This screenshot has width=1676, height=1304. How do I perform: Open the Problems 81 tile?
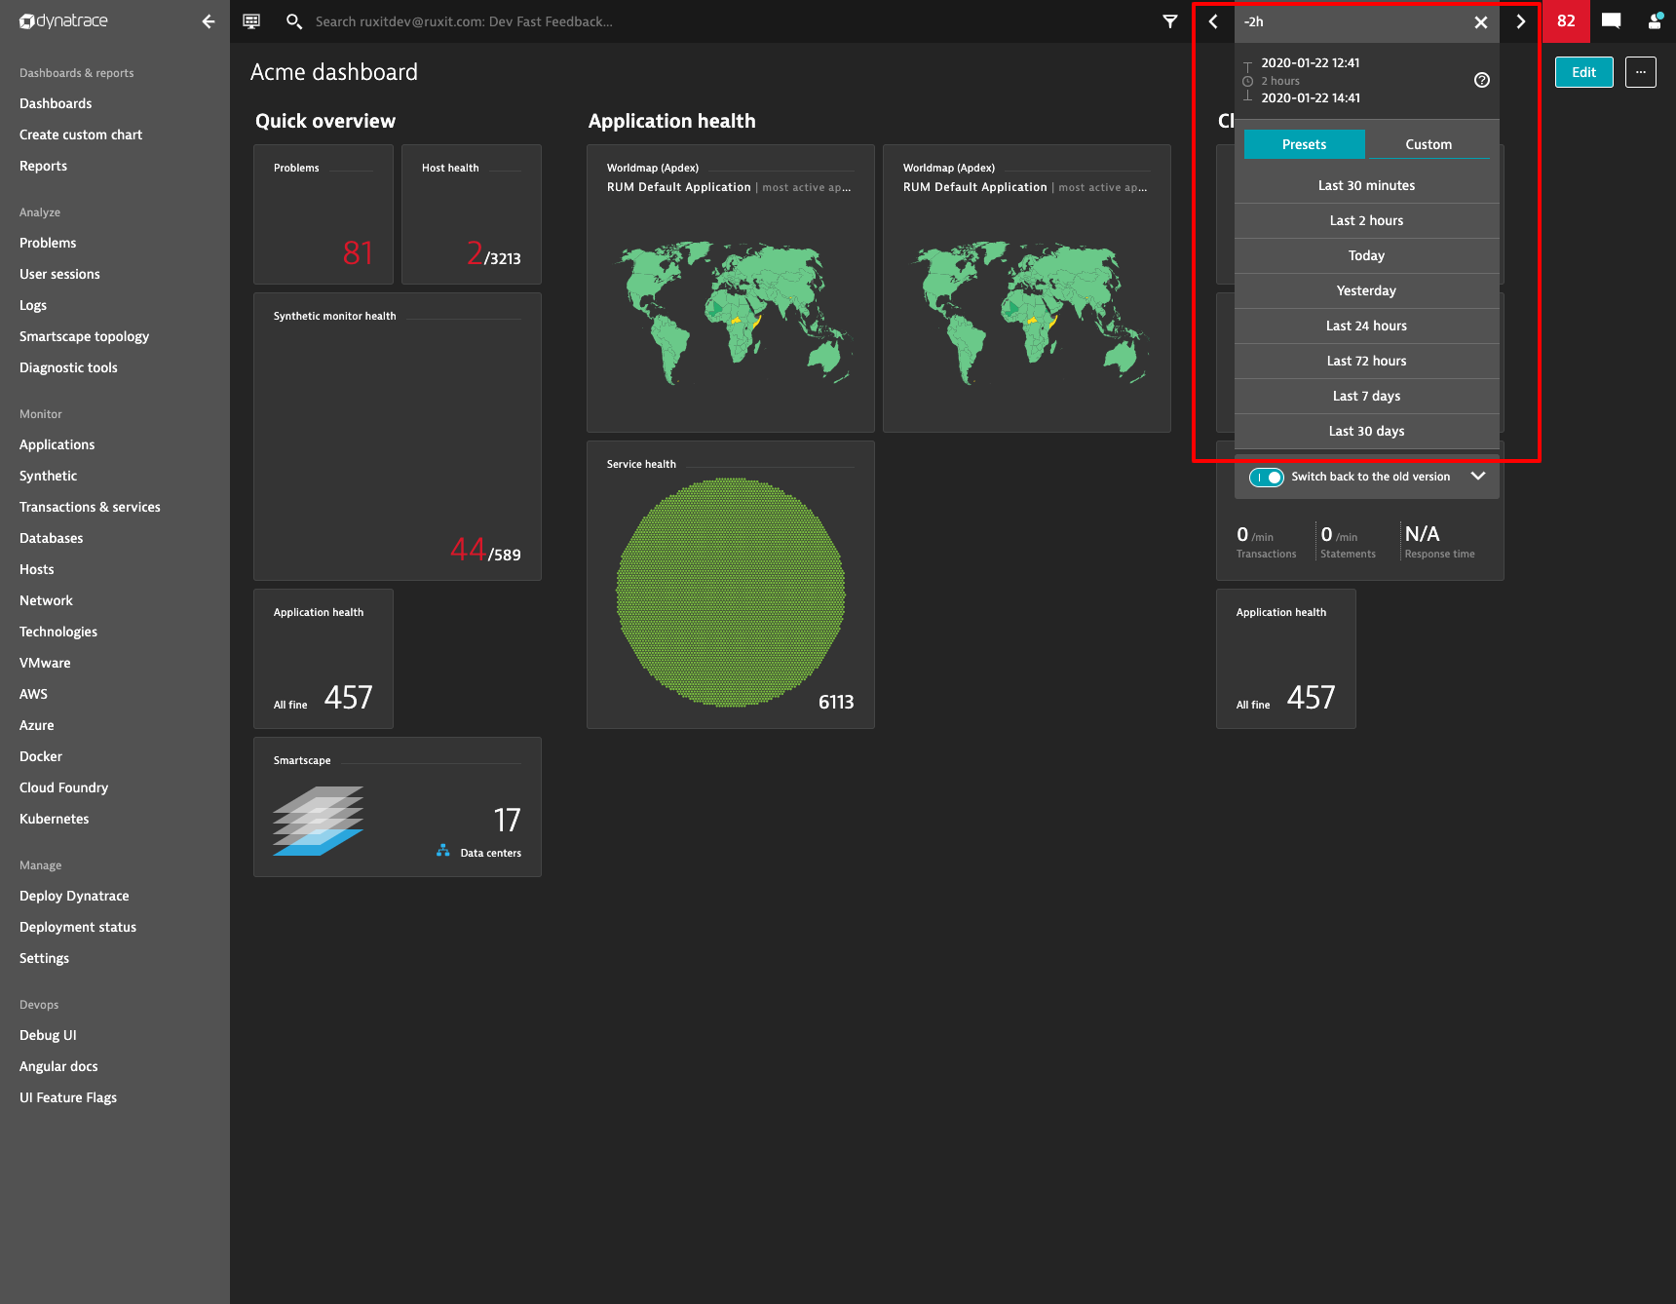[324, 214]
